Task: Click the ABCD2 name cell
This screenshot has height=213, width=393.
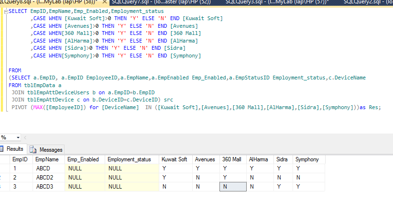Action: (x=49, y=178)
